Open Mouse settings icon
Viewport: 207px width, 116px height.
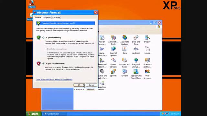(147, 49)
